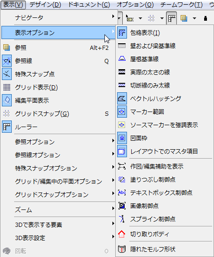The height and width of the screenshot is (257, 214).
Task: Toggle ソースマーカーを強調表示 option
Action: [x=165, y=125]
